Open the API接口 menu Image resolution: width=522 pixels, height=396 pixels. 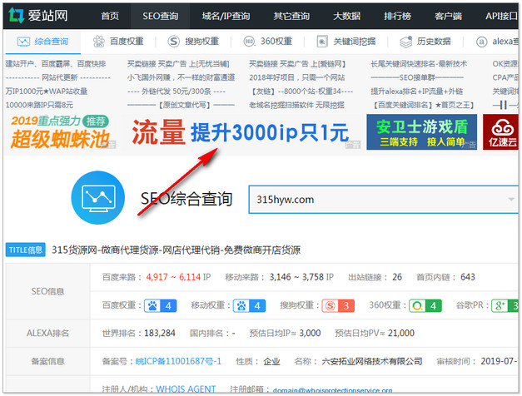pos(501,16)
